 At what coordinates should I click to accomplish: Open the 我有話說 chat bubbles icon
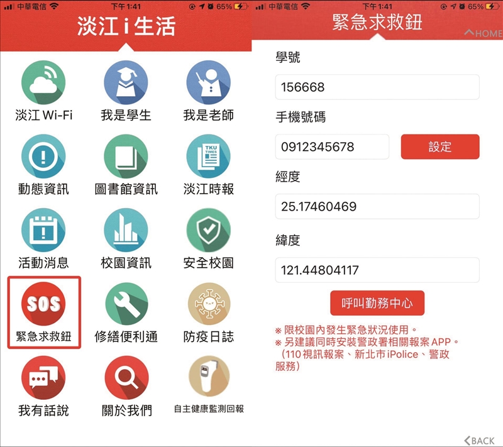(43, 378)
